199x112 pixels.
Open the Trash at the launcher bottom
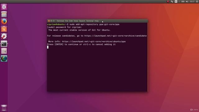point(4,108)
